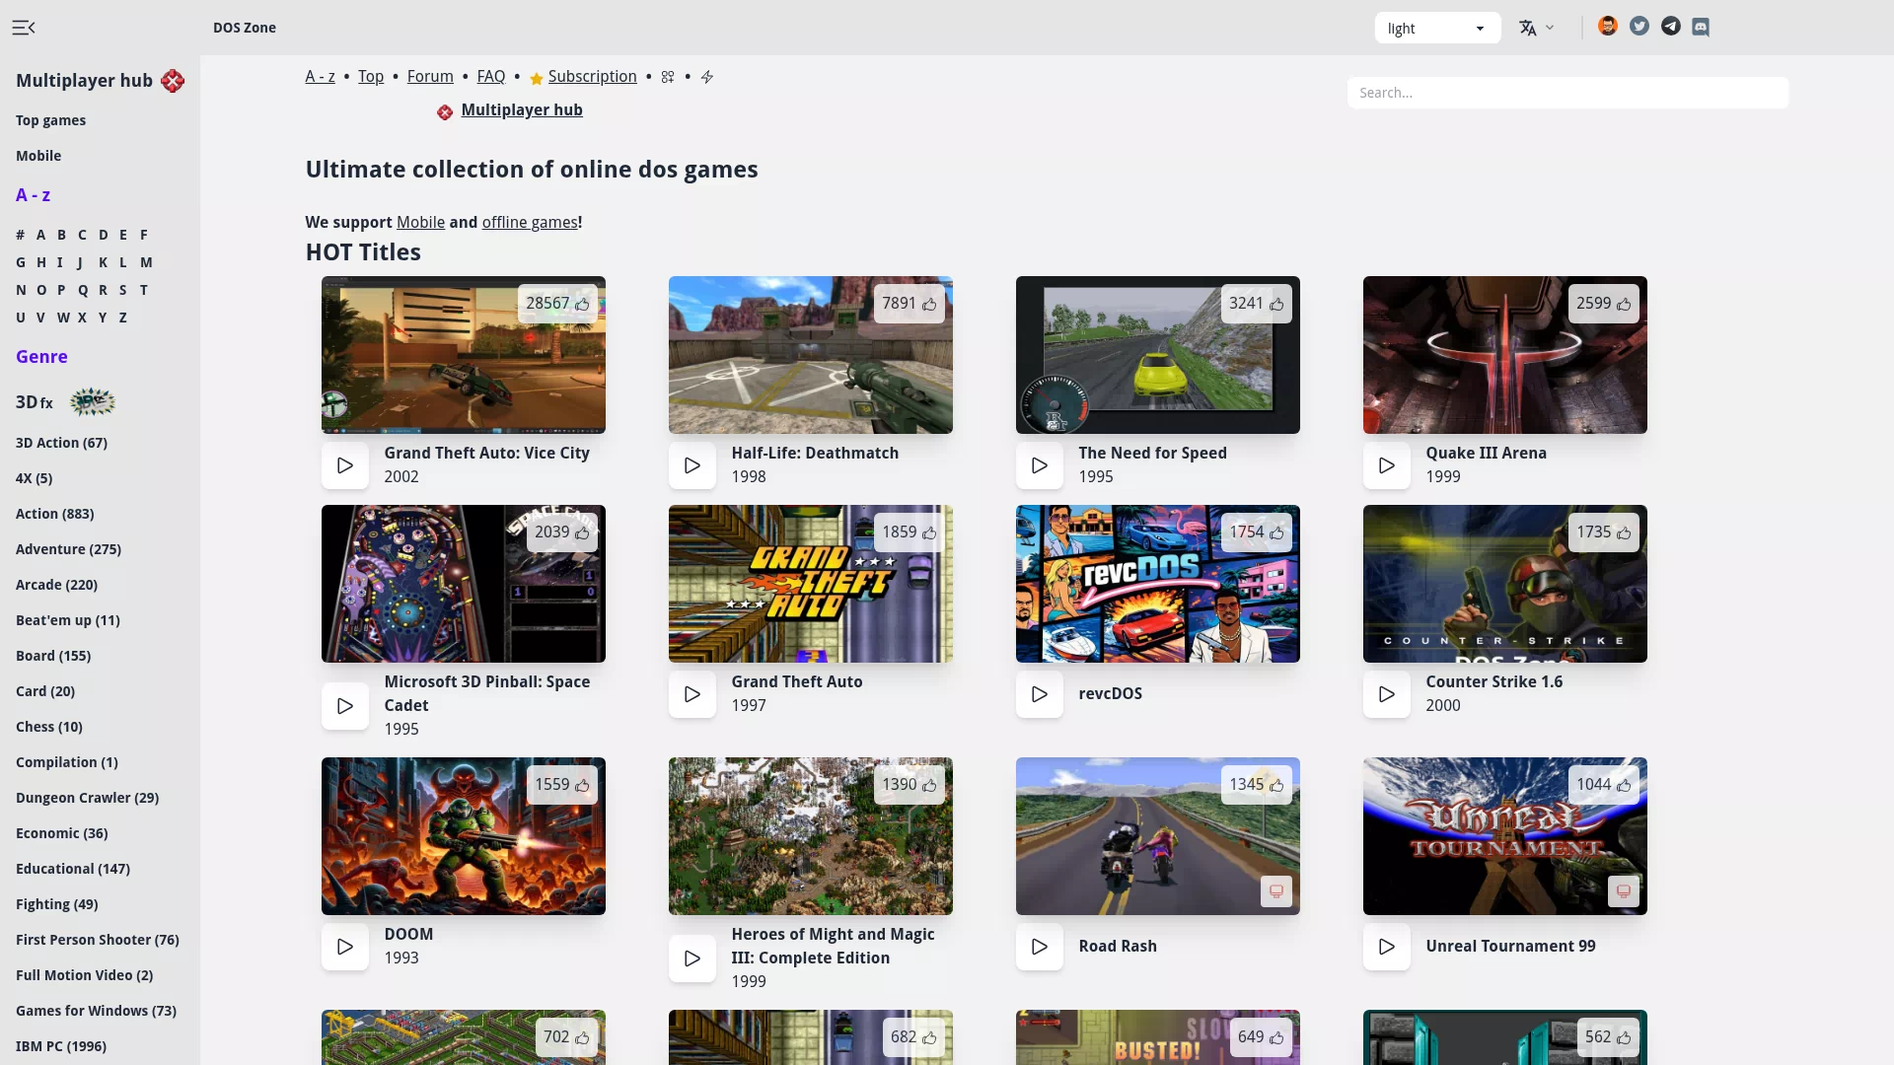Like Quake III Arena with 2599 likes
The width and height of the screenshot is (1894, 1065).
pyautogui.click(x=1604, y=304)
